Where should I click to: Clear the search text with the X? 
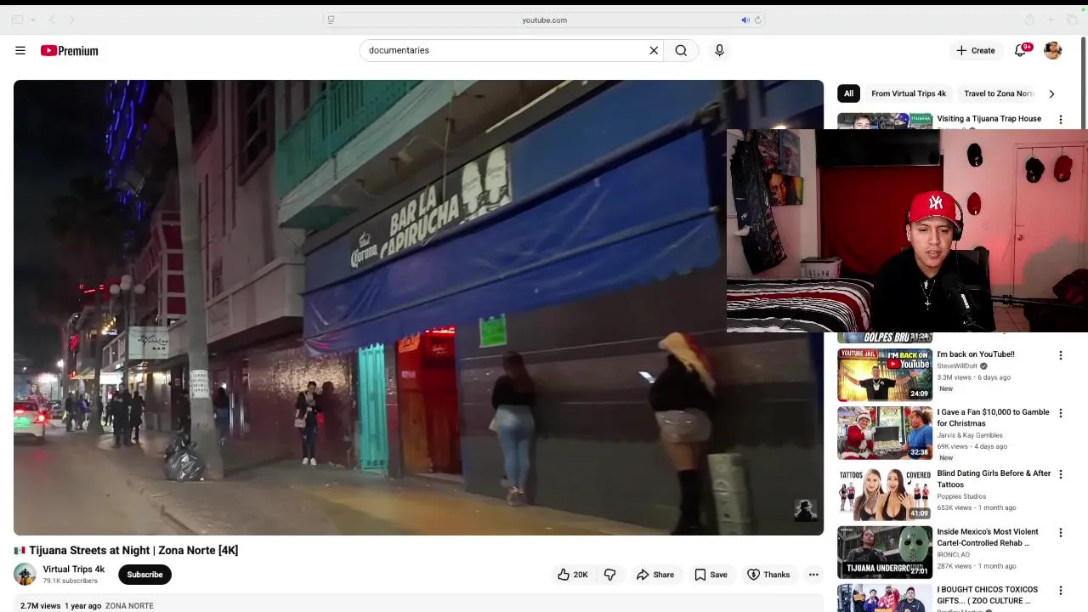tap(654, 50)
